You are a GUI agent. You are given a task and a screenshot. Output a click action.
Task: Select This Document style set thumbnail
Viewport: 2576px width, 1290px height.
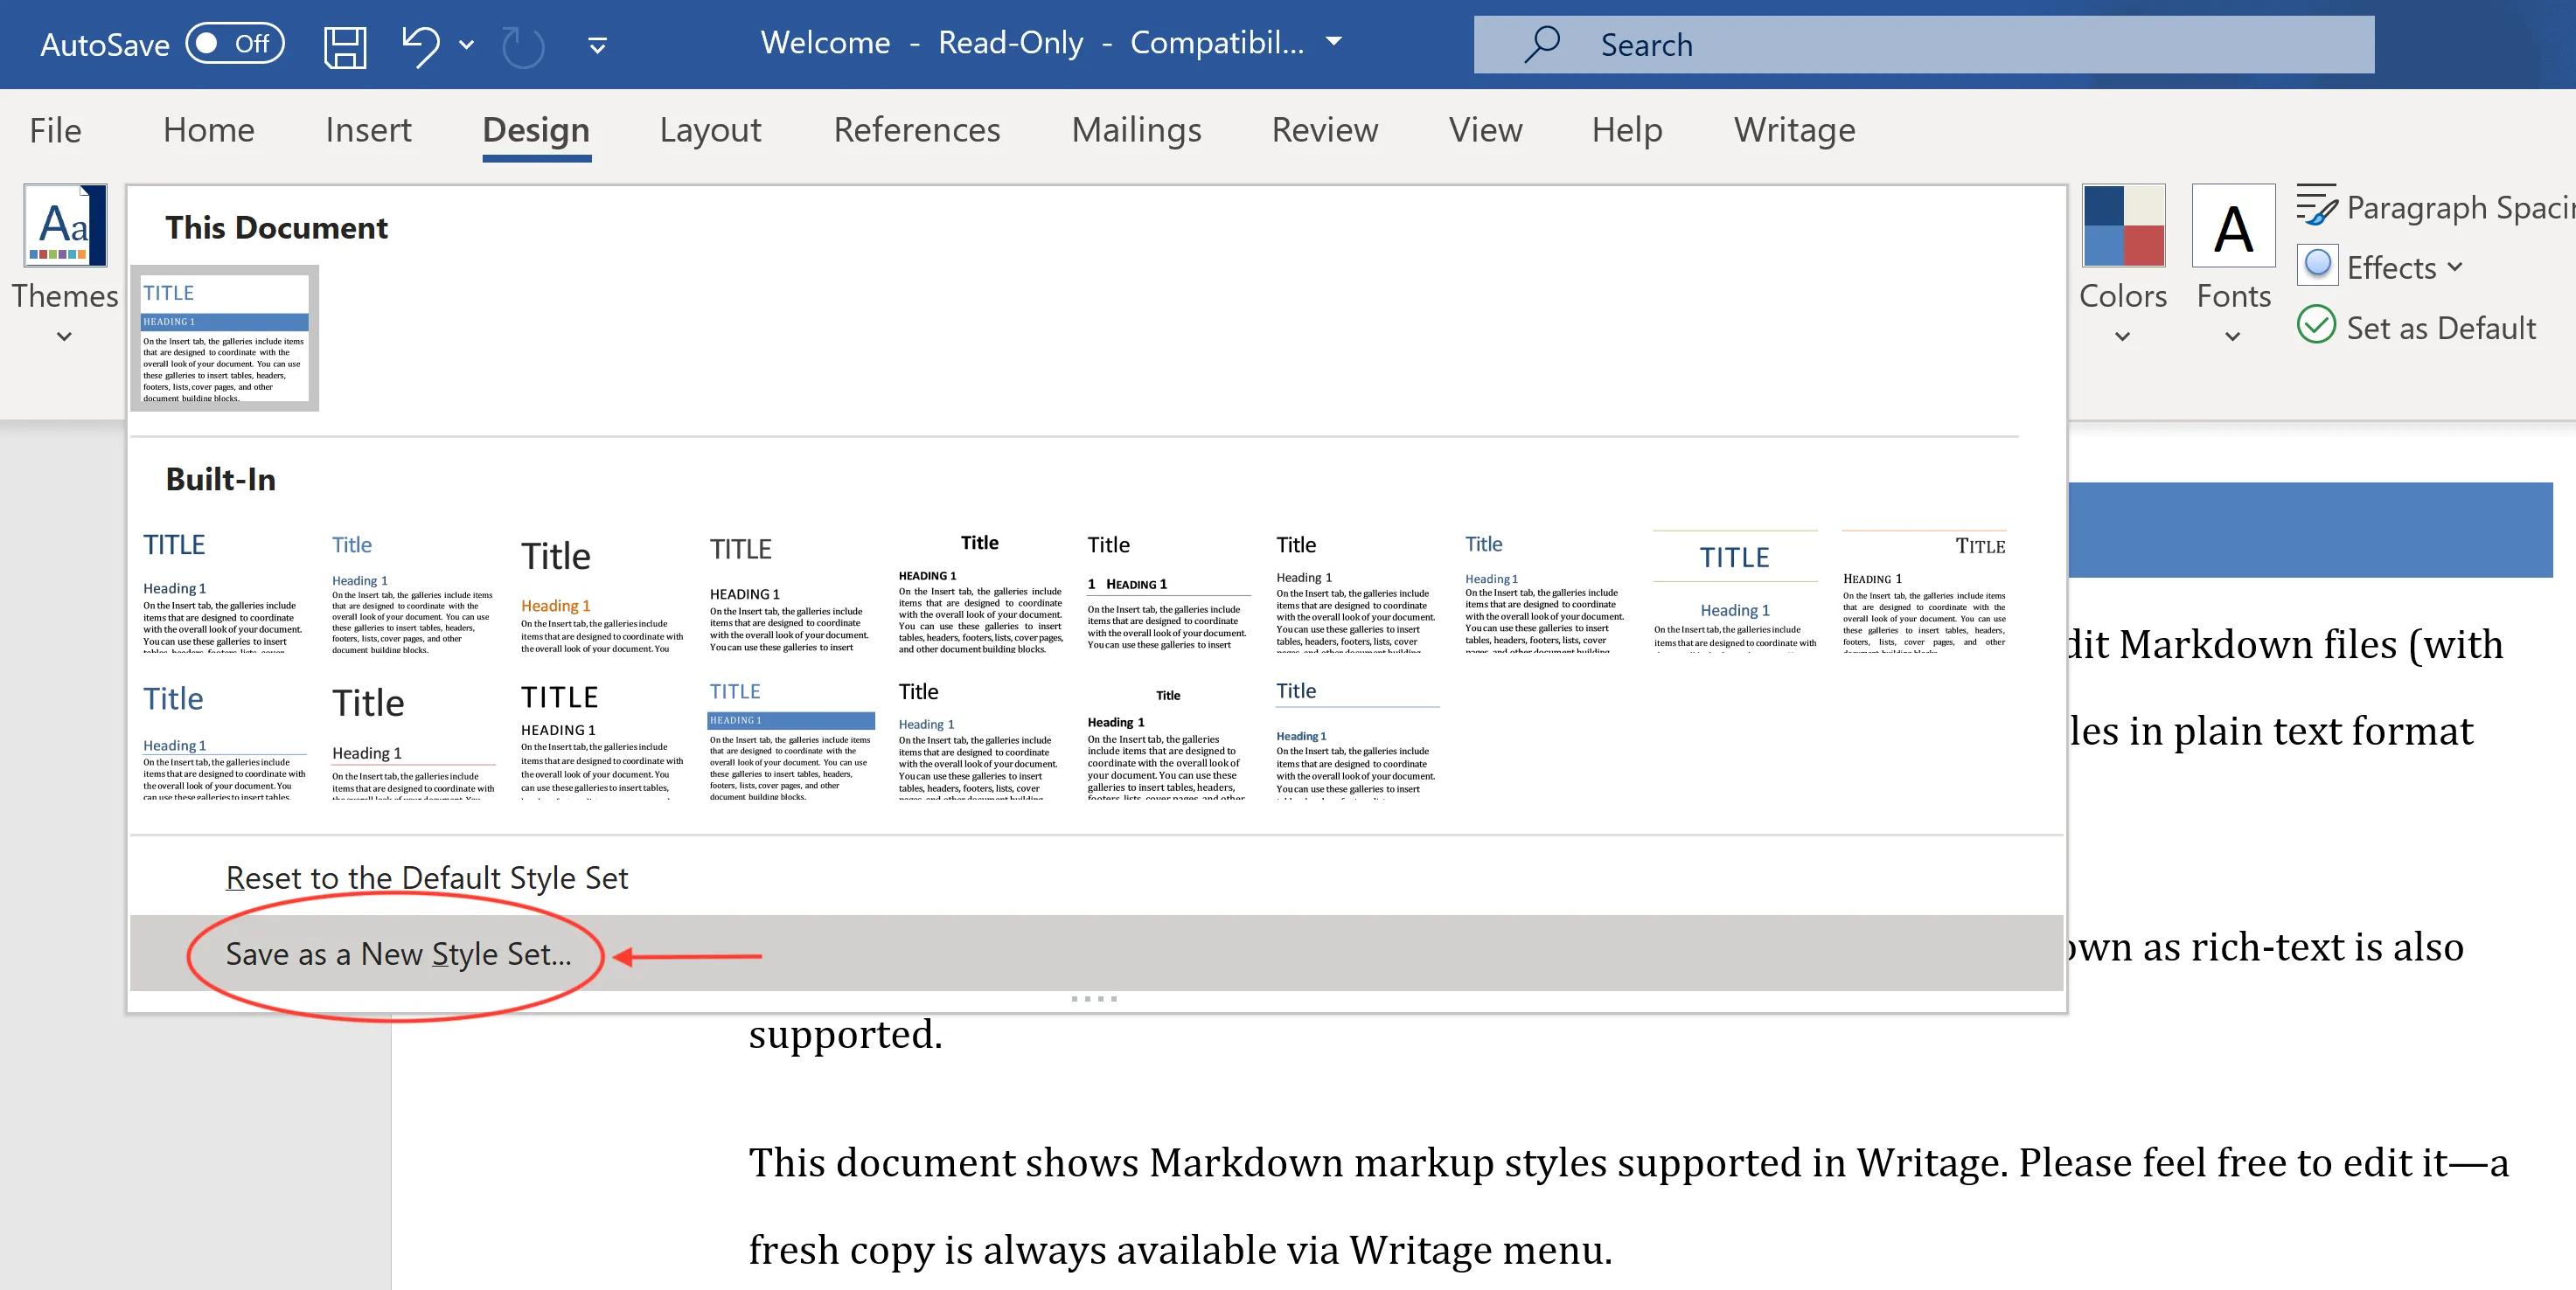(225, 339)
